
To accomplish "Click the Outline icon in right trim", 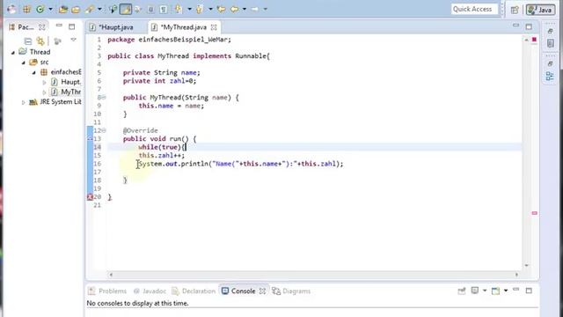I will (550, 76).
